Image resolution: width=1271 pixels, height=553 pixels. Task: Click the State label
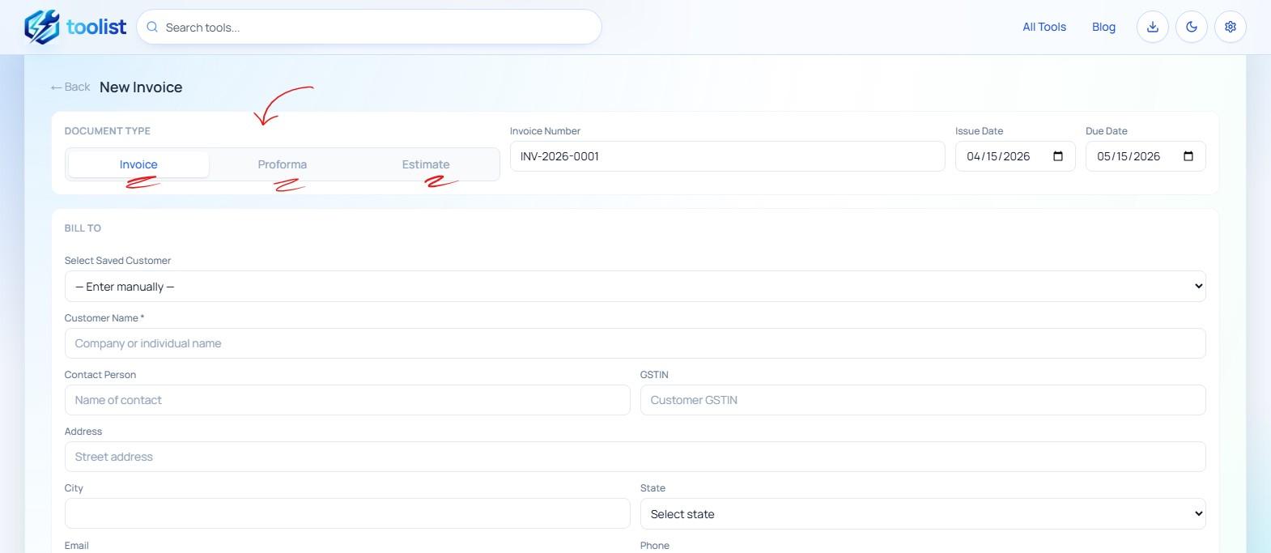pos(653,488)
